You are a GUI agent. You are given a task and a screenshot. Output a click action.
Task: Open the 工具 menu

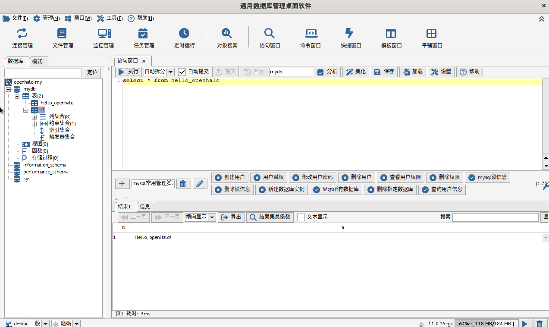click(110, 18)
